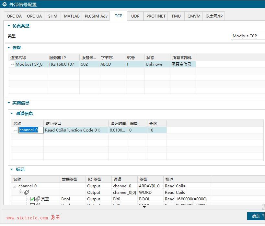Collapse the 仿真类型 section
Screen dimensions: 265x226
click(x=9, y=26)
